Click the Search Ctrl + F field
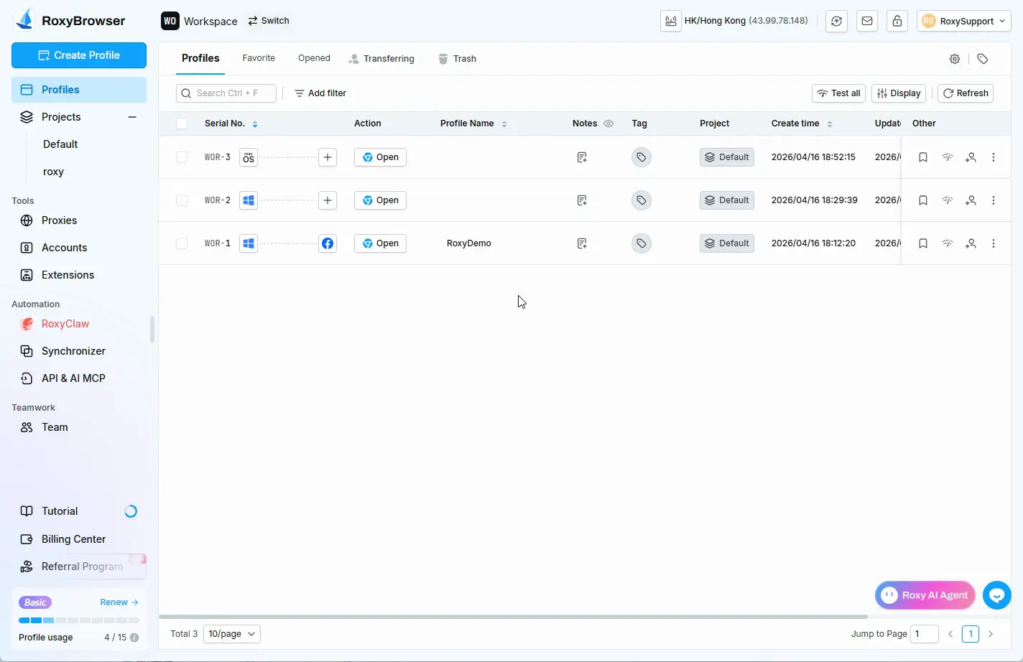The width and height of the screenshot is (1023, 662). pyautogui.click(x=226, y=93)
